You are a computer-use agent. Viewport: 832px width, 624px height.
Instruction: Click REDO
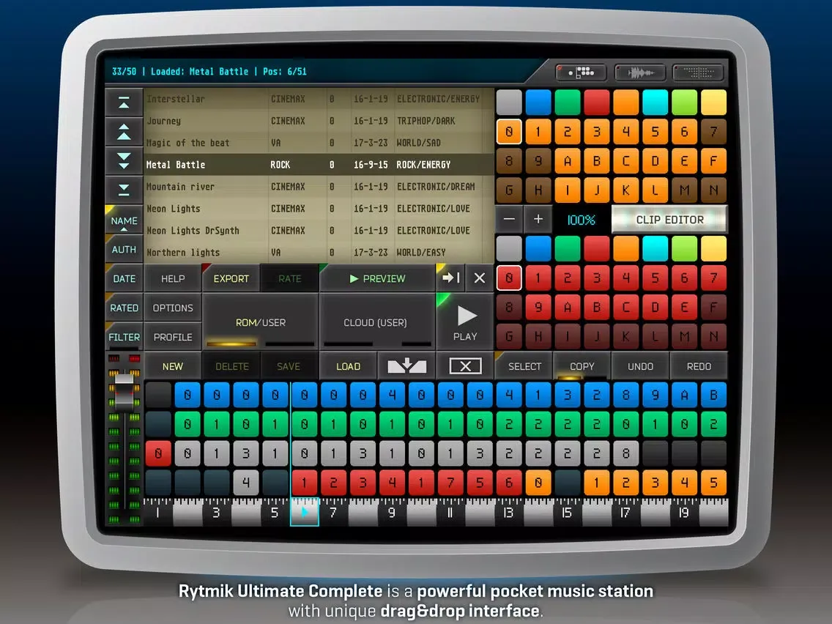tap(699, 366)
